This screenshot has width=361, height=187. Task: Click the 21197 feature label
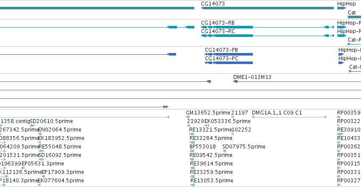click(x=240, y=113)
